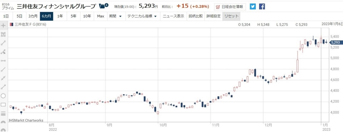Click the close value C 5,293
Viewport: 343px width, 135px height.
[302, 25]
